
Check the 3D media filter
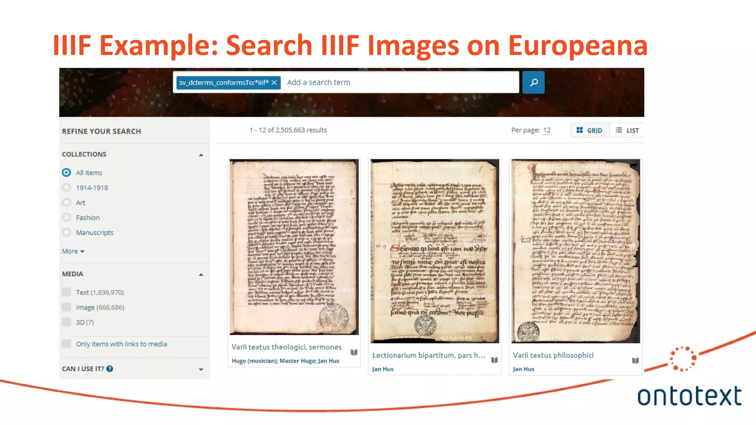tap(66, 322)
